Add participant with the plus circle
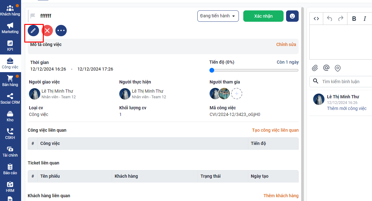 [237, 94]
